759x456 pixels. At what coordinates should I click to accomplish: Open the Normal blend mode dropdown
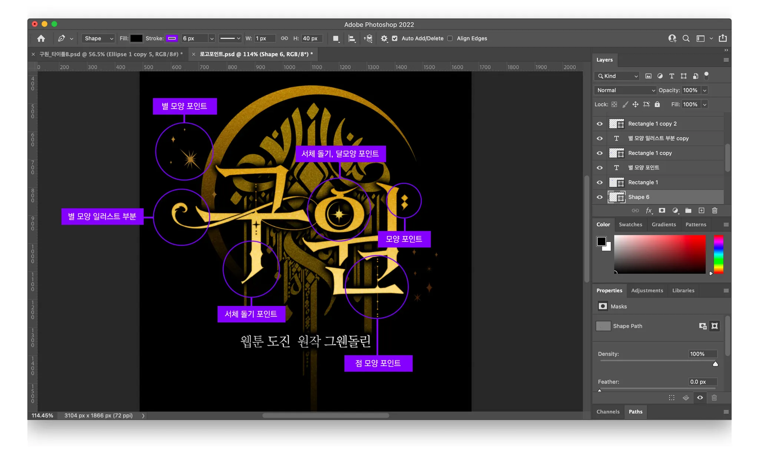coord(625,90)
